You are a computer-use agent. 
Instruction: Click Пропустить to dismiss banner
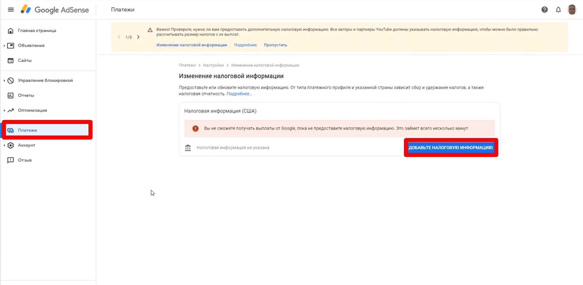click(276, 45)
